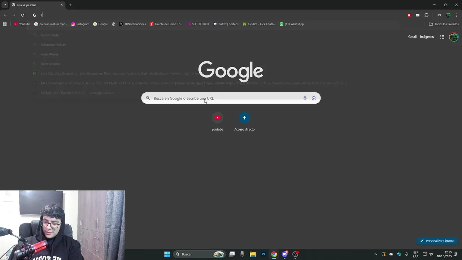
Task: Open the globe icon bookmark
Action: 114,24
